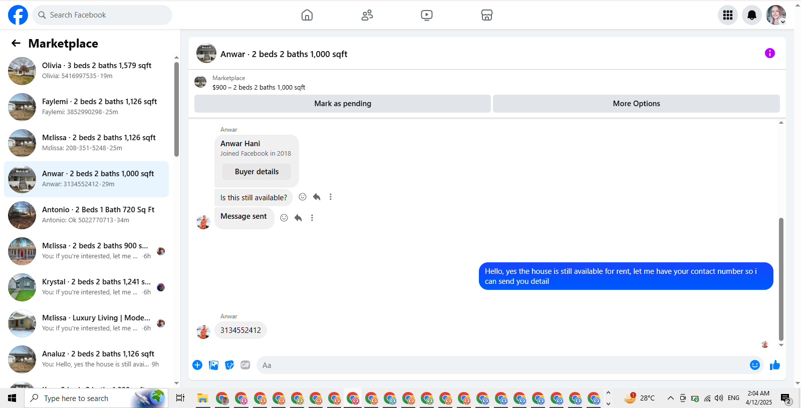This screenshot has width=801, height=408.
Task: Open Olivia 3 beds 2 baths 1,579 sqft chat
Action: coord(86,71)
